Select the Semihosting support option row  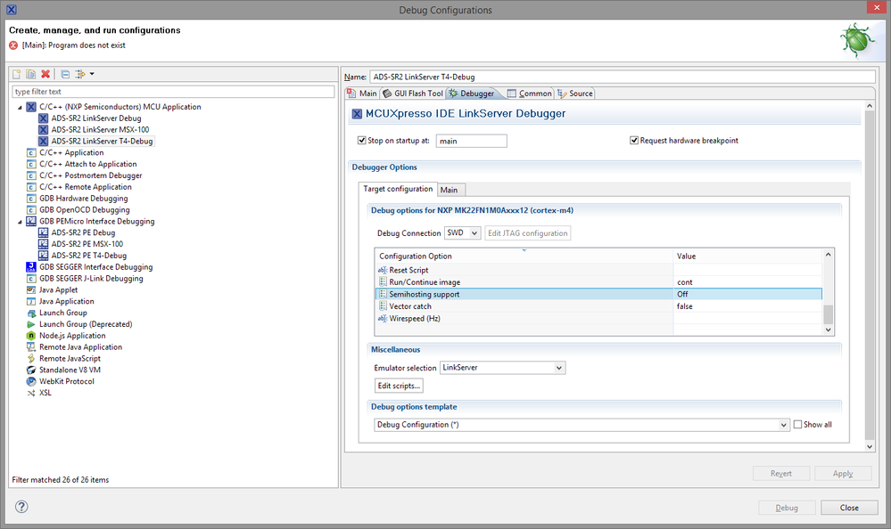tap(599, 294)
